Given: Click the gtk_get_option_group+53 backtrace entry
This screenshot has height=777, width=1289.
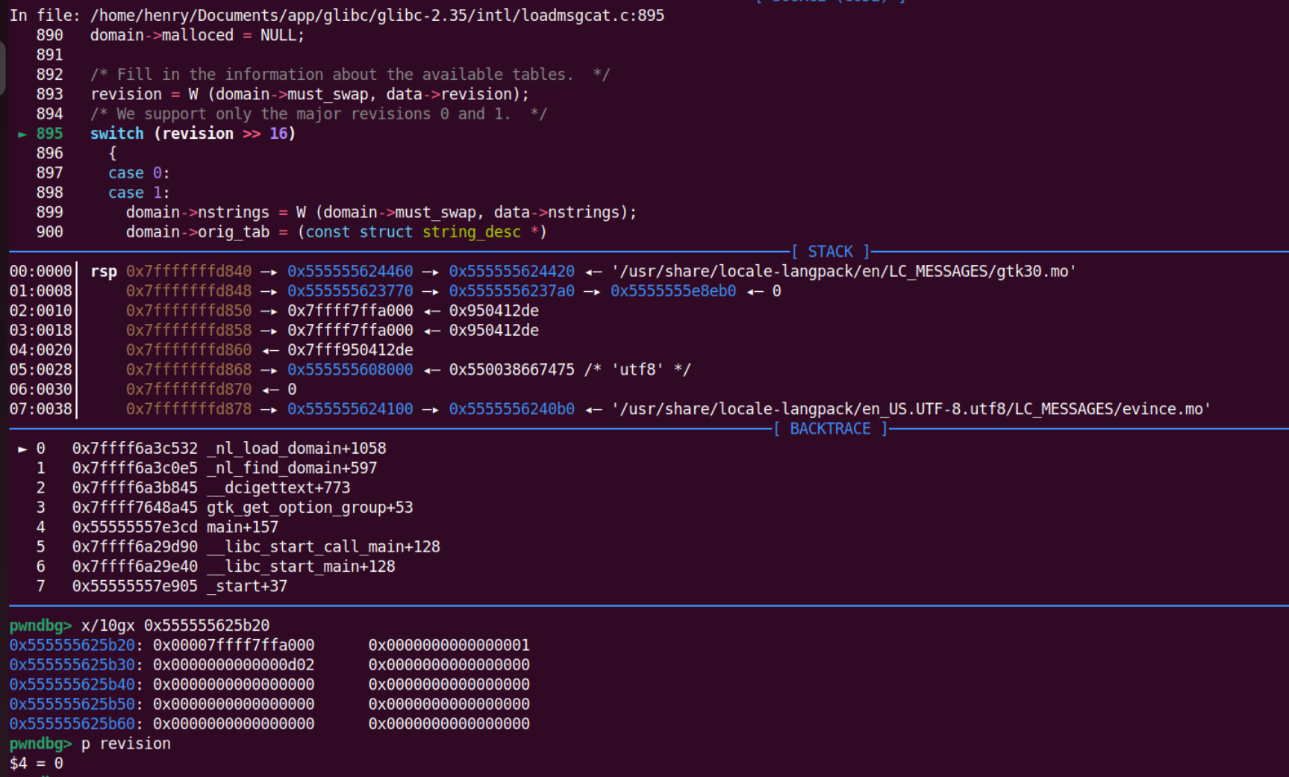Looking at the screenshot, I should click(x=310, y=508).
